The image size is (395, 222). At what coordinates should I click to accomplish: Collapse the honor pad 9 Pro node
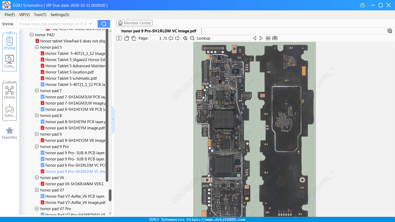tap(37, 146)
